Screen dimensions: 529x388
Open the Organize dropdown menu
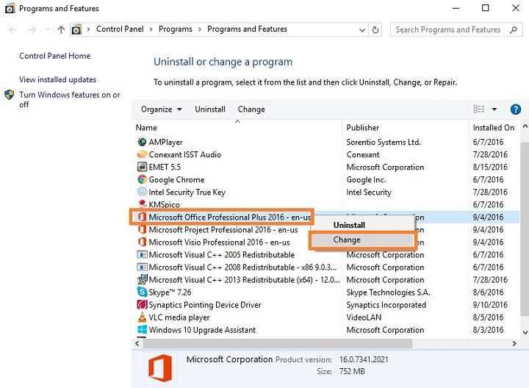[162, 109]
